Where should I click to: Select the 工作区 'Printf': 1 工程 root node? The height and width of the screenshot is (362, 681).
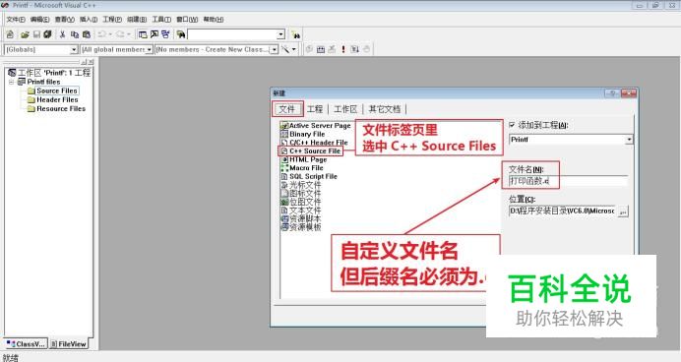(x=49, y=73)
